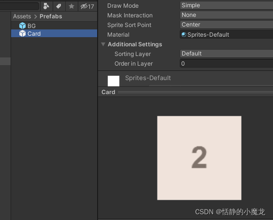Viewport: 273px width, 220px height.
Task: Click Prefabs in the breadcrumb path
Action: click(51, 16)
